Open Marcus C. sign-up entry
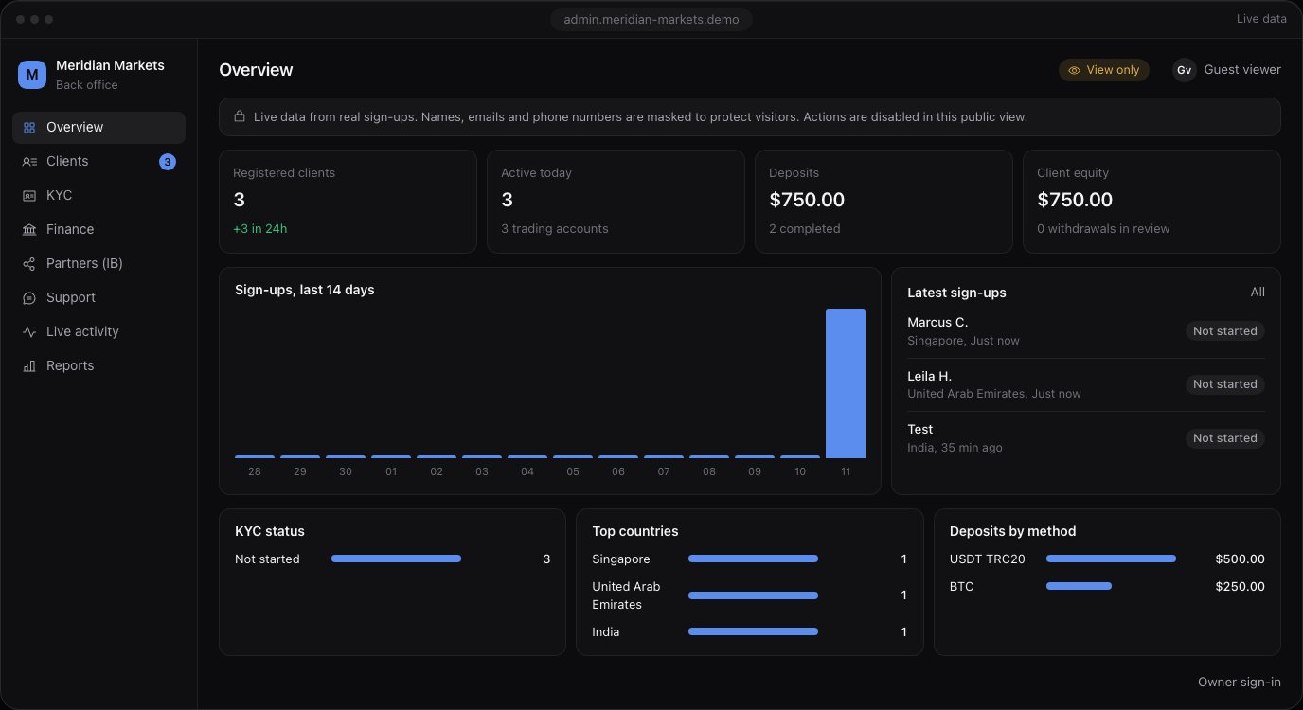Viewport: 1303px width, 710px height. [x=1086, y=331]
